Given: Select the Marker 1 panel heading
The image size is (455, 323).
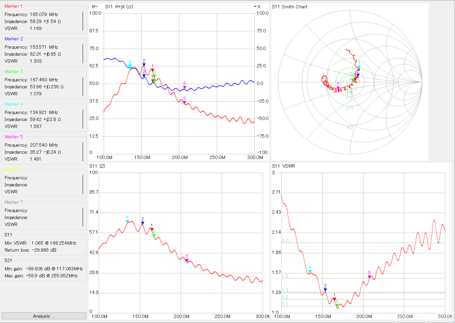Looking at the screenshot, I should (x=14, y=6).
